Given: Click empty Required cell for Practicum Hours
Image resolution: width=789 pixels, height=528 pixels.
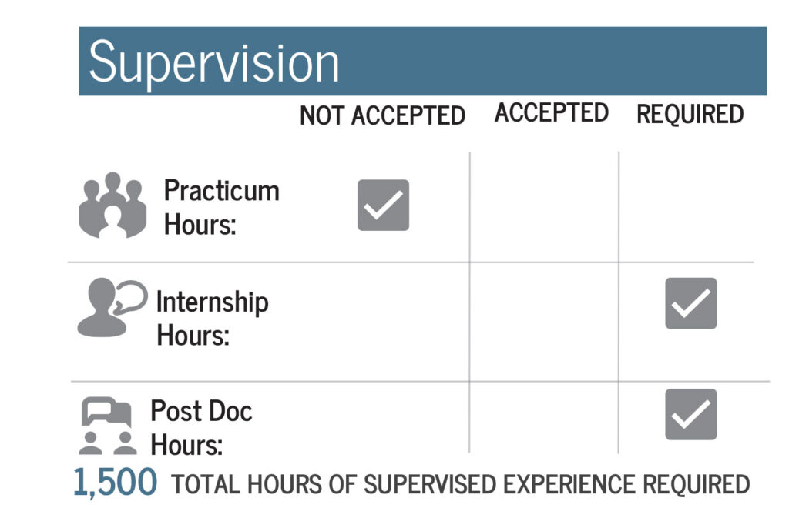Looking at the screenshot, I should tap(687, 207).
